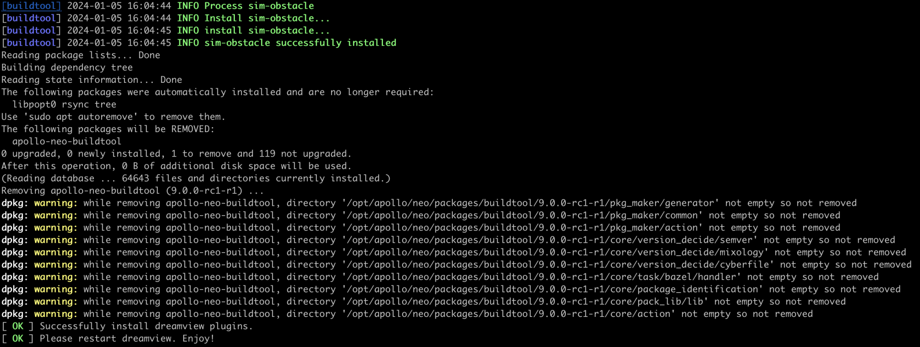Click the green OK beside 'Successfully install dreamview plugins'
This screenshot has height=347, width=920.
18,326
